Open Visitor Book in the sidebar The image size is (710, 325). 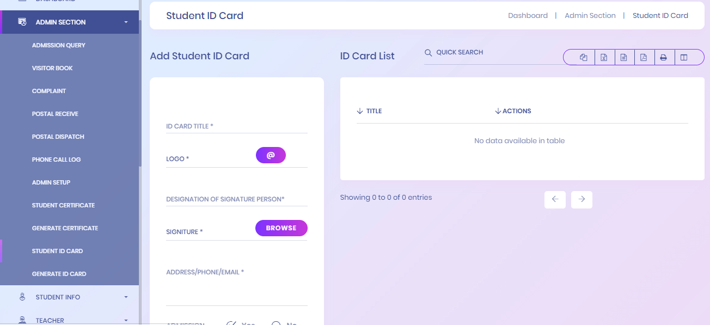pos(52,68)
